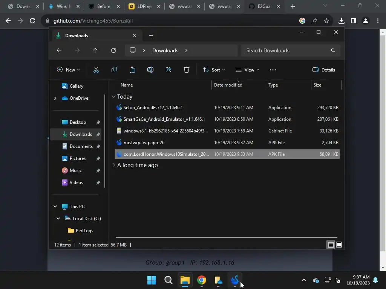Collapse the This PC tree node

[x=55, y=207]
